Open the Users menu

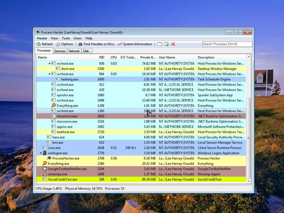pos(78,38)
